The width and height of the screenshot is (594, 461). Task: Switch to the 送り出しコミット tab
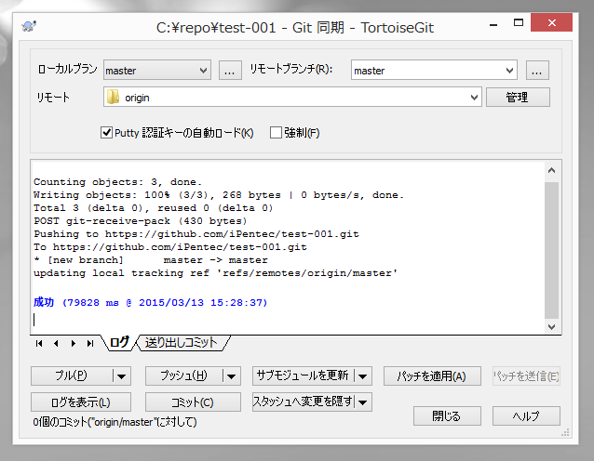[182, 343]
